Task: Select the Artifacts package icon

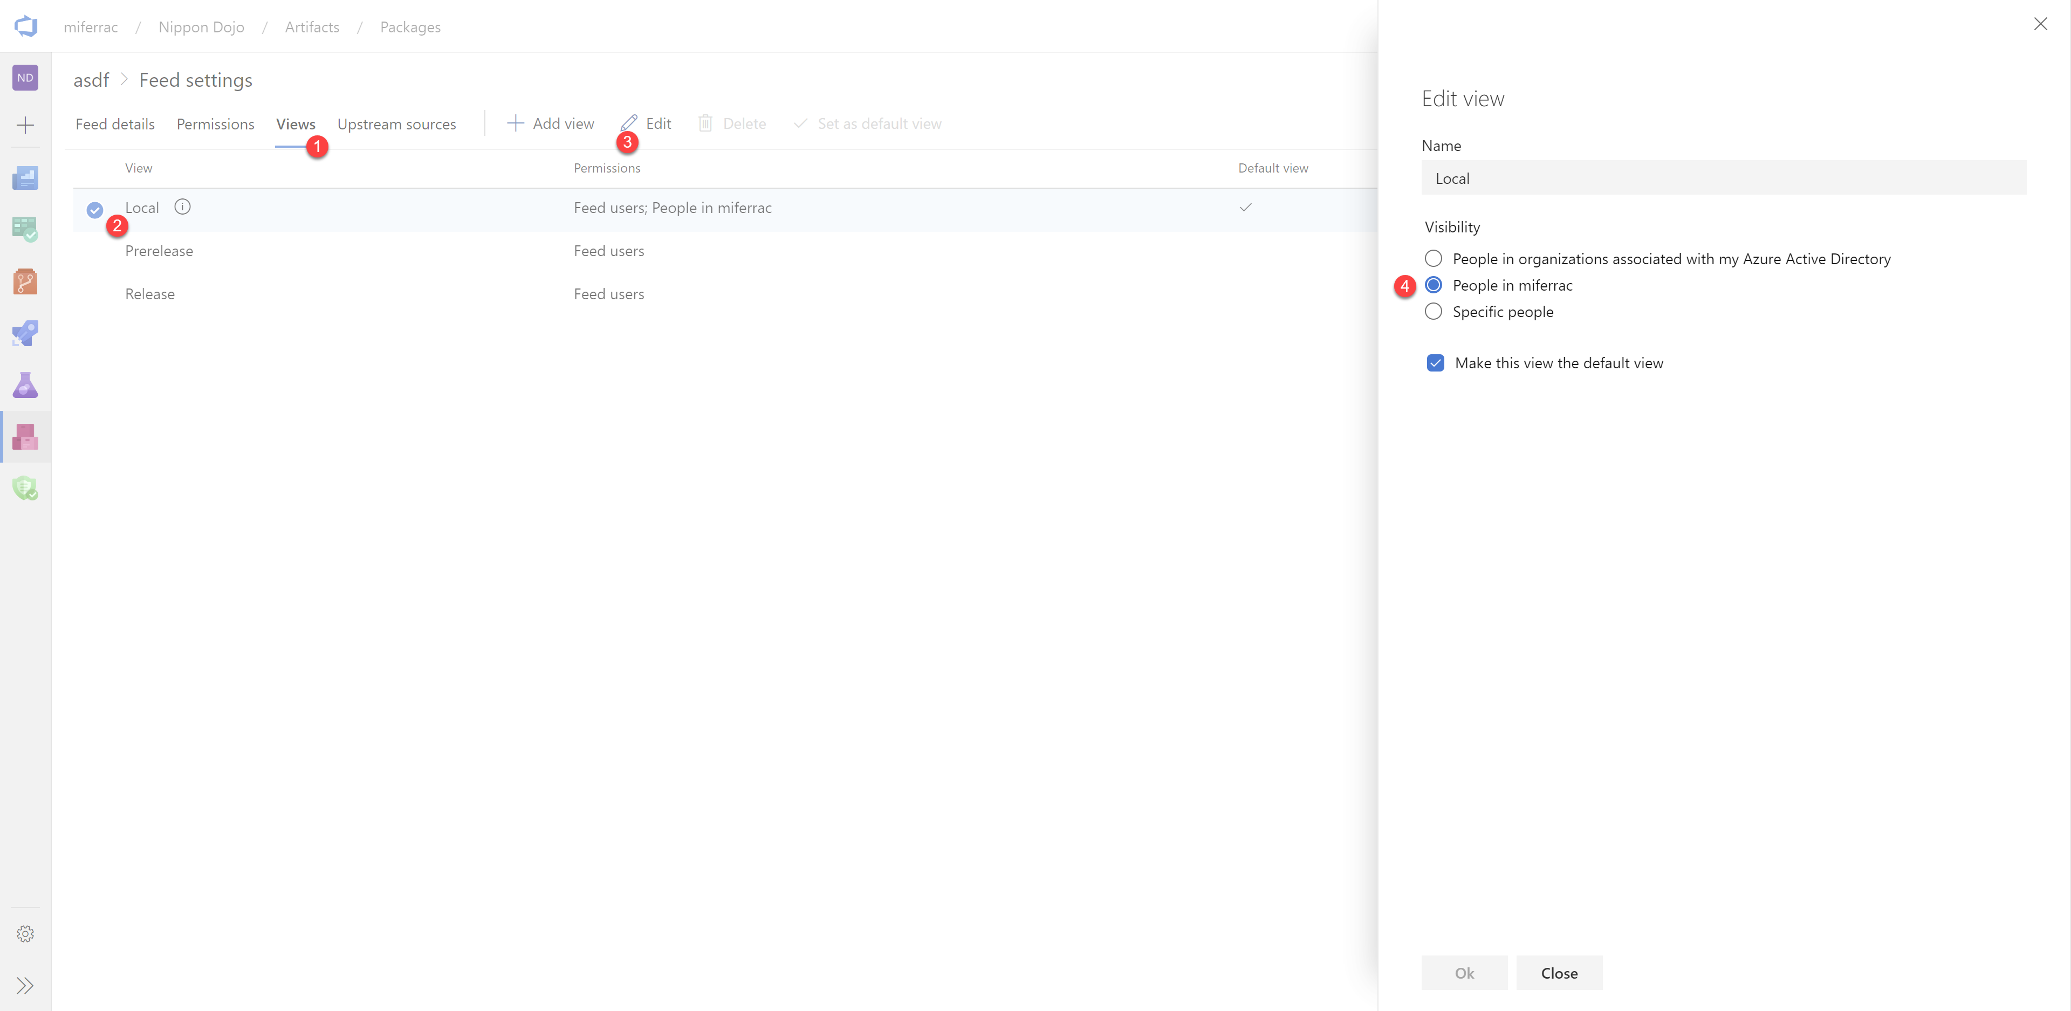Action: (25, 436)
